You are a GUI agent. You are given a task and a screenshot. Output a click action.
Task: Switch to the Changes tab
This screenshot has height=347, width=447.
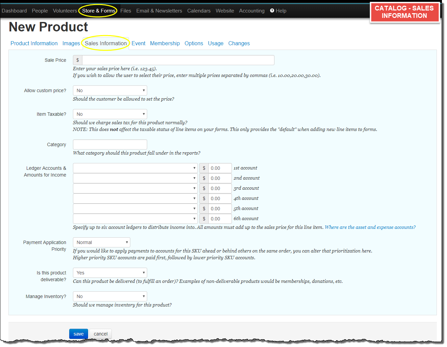[x=239, y=43]
